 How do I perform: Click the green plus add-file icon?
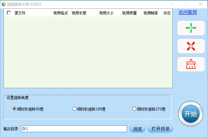191,28
